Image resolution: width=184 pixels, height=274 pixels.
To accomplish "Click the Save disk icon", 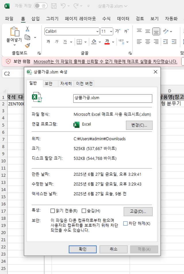I will coord(54,6).
